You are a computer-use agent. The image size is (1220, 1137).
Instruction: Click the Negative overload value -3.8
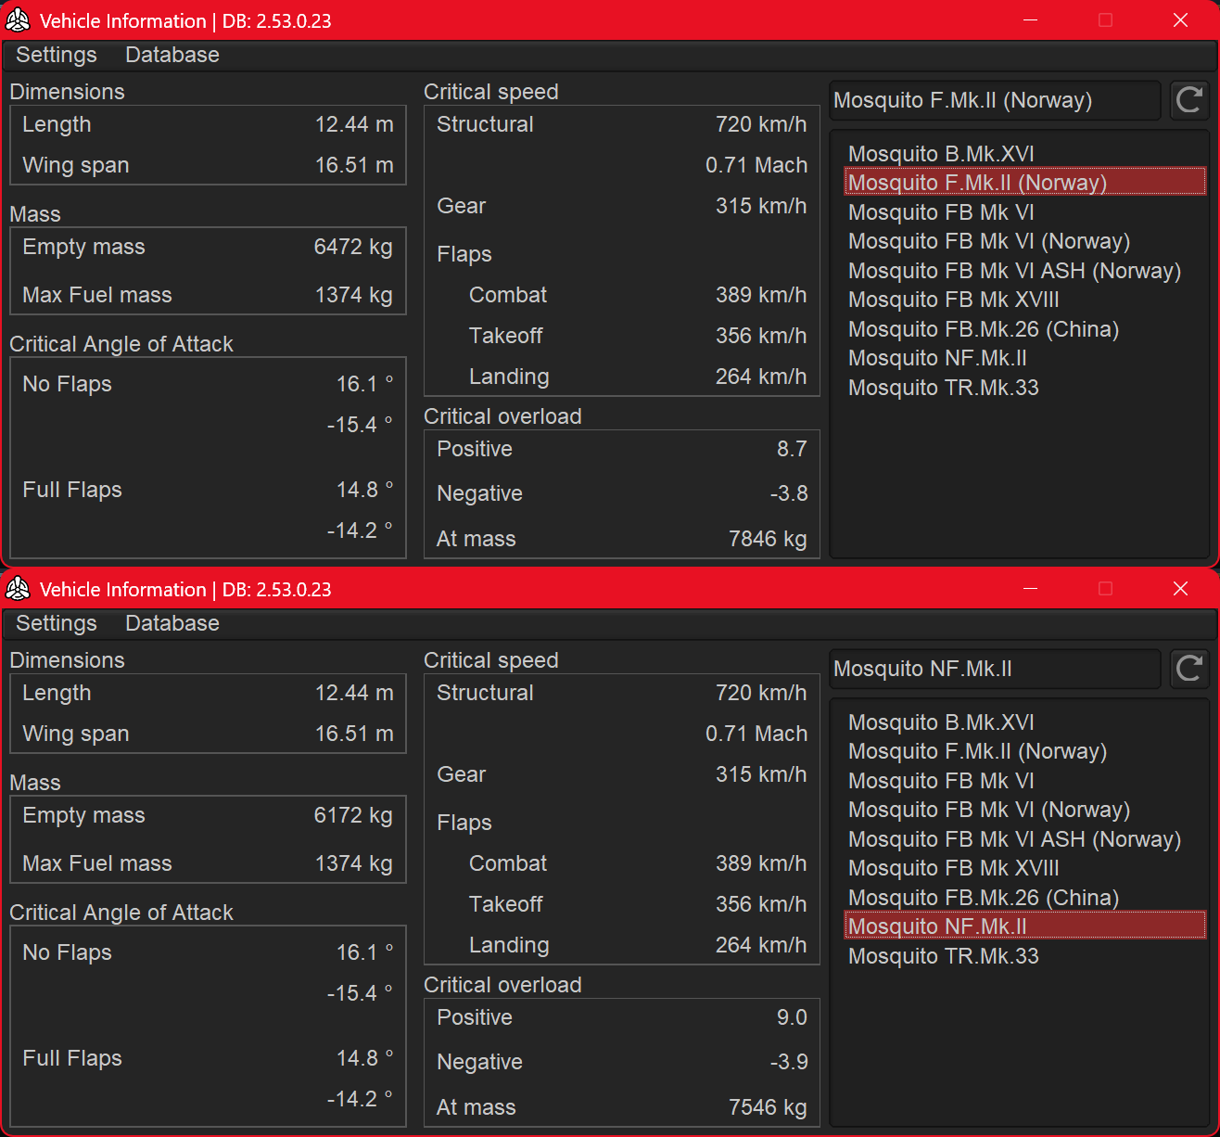(x=789, y=493)
